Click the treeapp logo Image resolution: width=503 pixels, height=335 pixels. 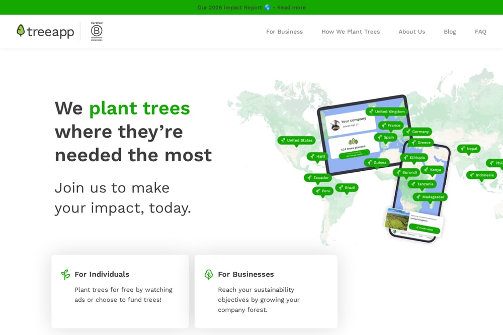click(45, 31)
